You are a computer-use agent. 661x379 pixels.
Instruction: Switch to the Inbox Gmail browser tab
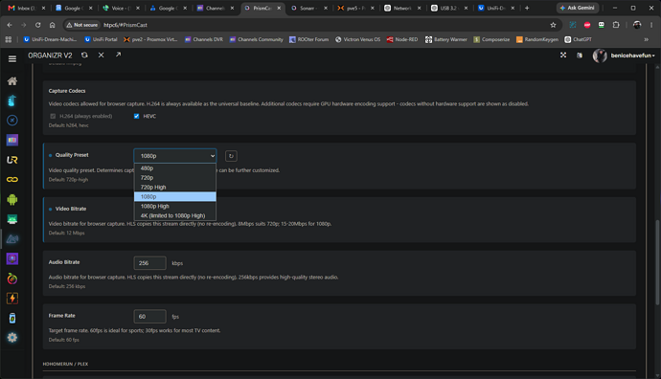[27, 8]
